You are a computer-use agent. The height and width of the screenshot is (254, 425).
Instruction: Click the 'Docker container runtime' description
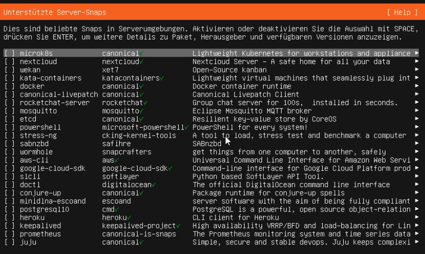242,86
